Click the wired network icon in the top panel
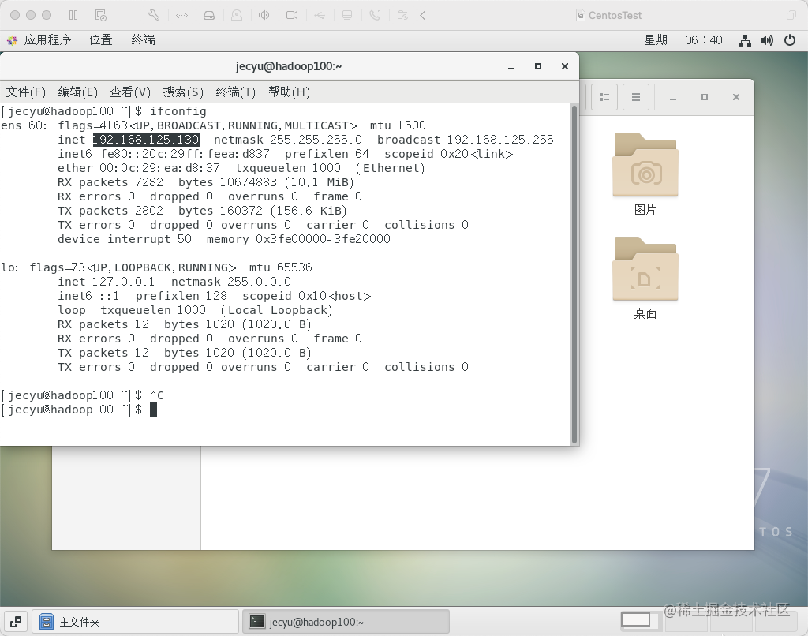Image resolution: width=808 pixels, height=636 pixels. coord(745,39)
